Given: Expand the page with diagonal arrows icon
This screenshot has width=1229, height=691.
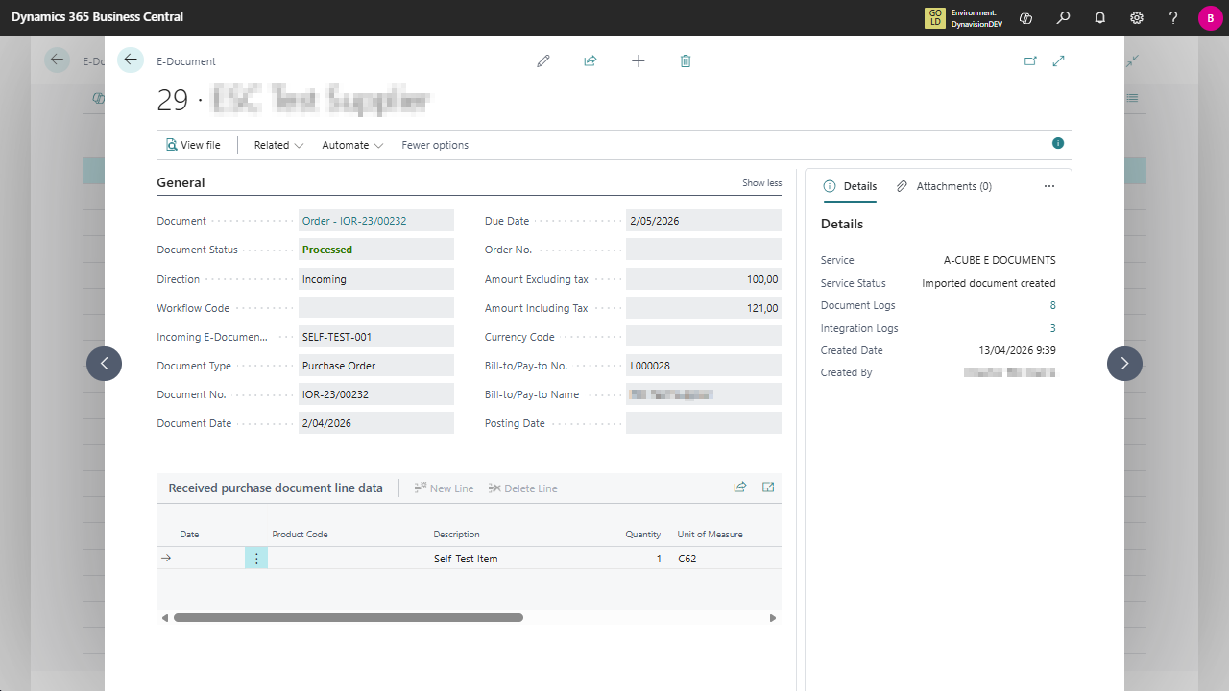Looking at the screenshot, I should pyautogui.click(x=1059, y=60).
